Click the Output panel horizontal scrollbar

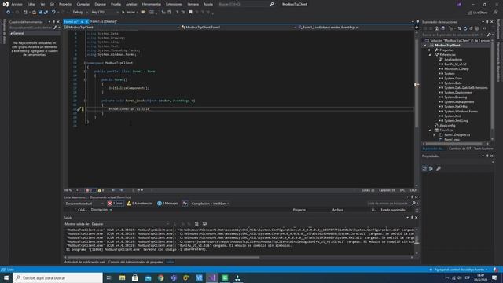(163, 257)
